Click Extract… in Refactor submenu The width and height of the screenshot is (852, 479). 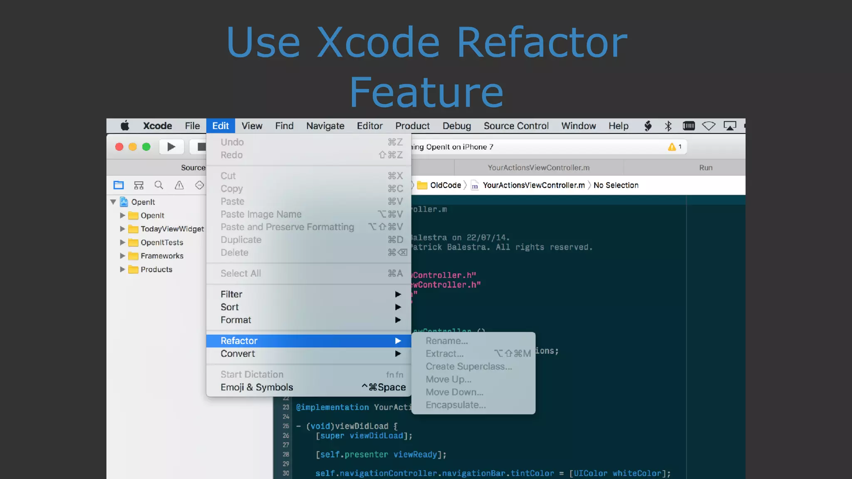pyautogui.click(x=473, y=354)
